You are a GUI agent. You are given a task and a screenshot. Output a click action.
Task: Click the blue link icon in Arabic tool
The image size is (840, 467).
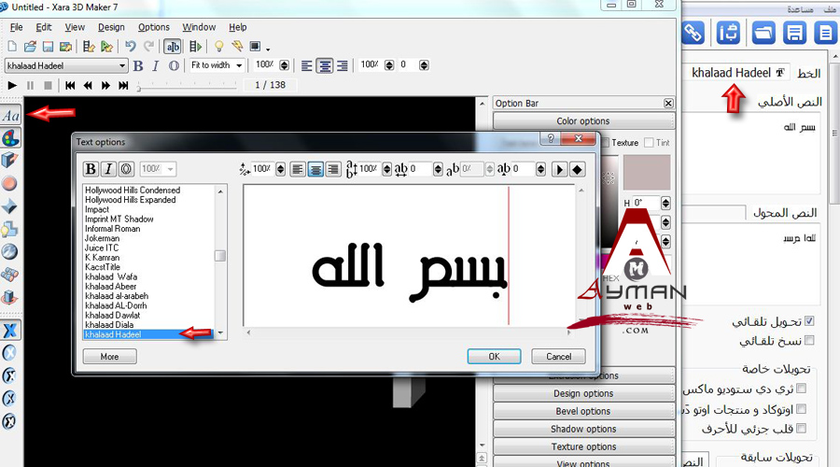(x=693, y=34)
